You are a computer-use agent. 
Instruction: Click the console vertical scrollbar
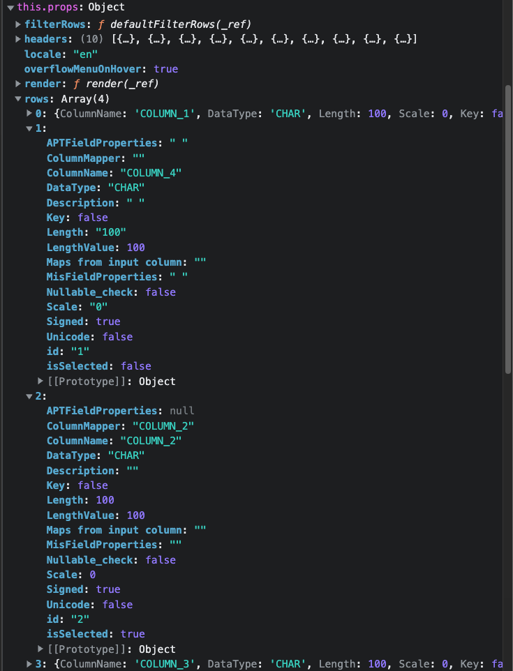(508, 229)
